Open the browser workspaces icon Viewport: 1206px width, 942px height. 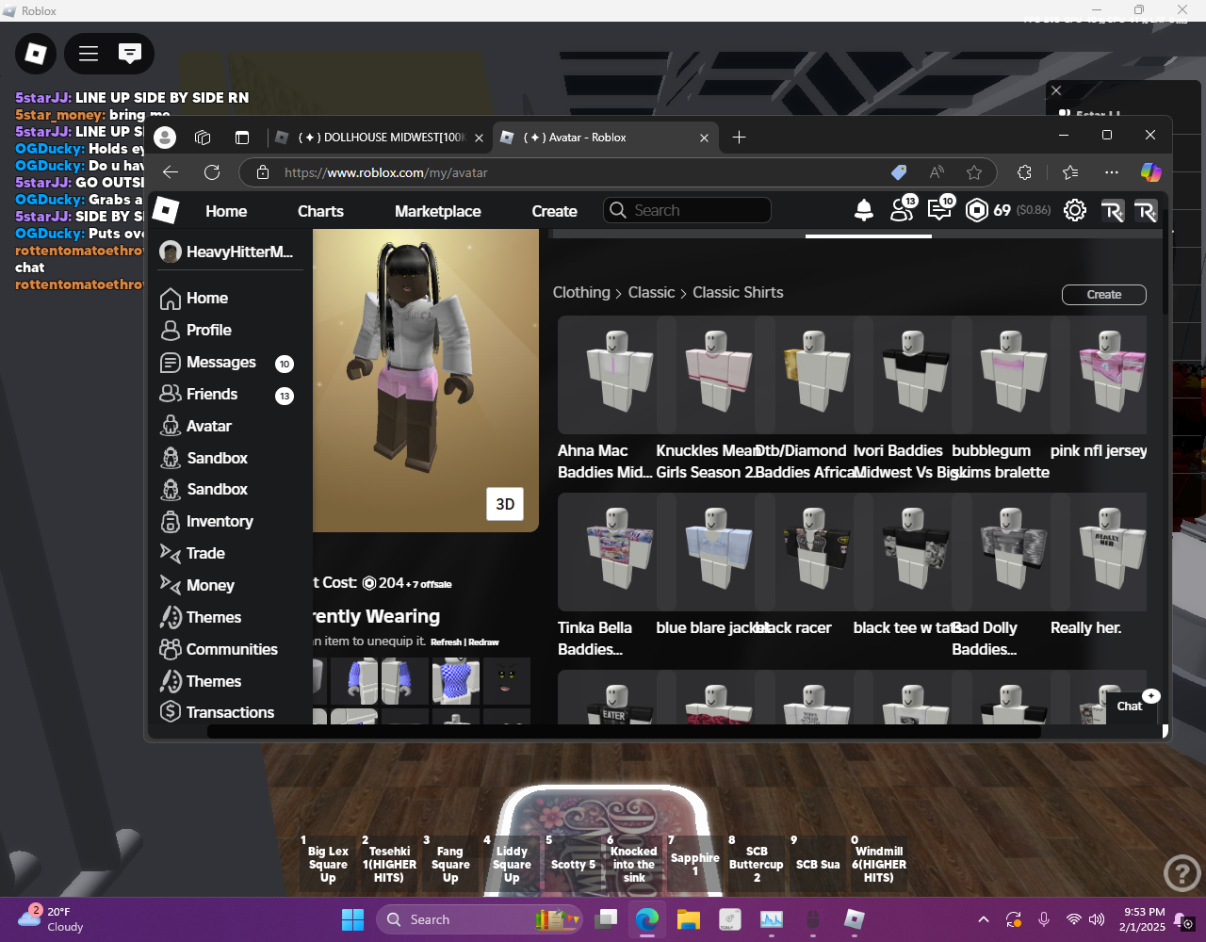203,138
